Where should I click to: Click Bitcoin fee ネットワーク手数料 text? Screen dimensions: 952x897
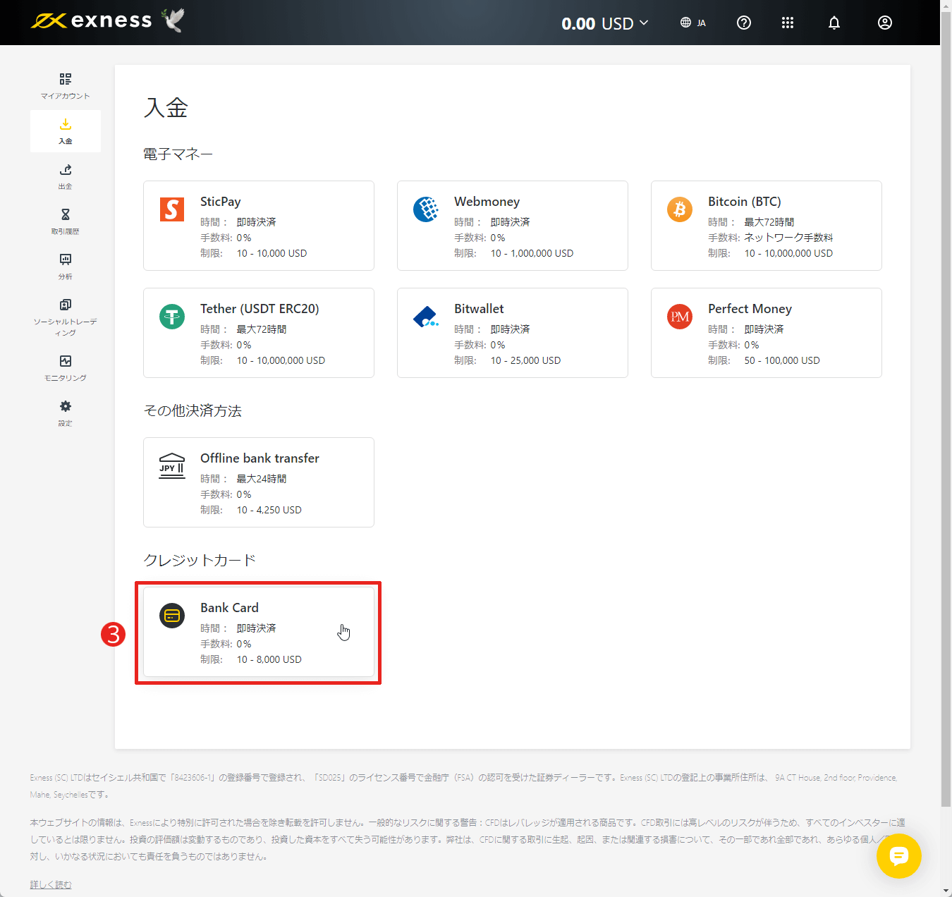788,238
